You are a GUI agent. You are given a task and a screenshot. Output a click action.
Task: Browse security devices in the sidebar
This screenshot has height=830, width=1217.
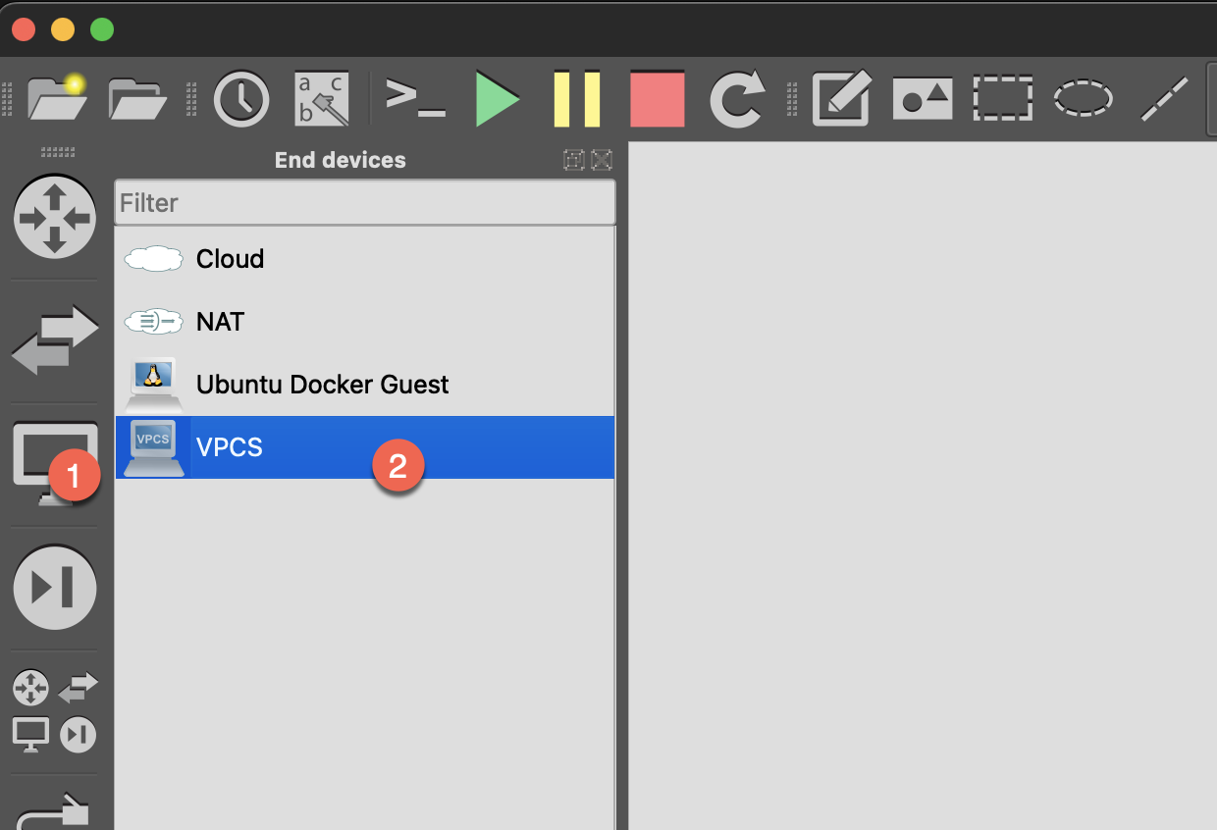(x=55, y=588)
